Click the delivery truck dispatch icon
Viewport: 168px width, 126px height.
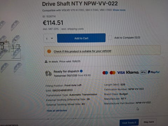tap(48, 73)
